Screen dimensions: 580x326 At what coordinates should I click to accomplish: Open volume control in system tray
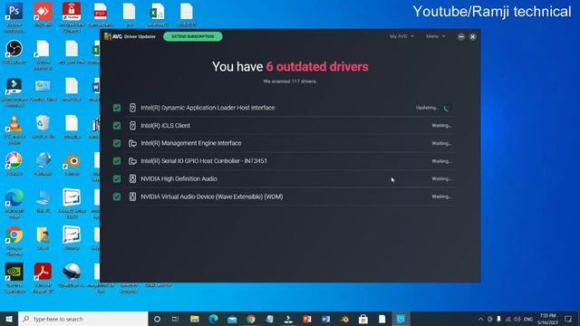(517, 319)
